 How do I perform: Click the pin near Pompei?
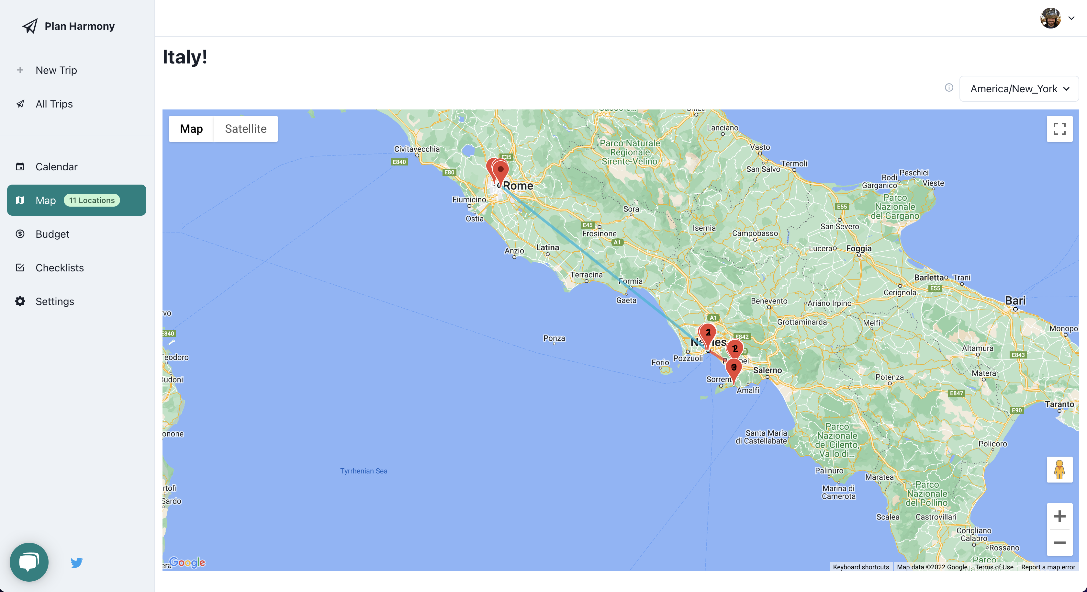point(735,349)
